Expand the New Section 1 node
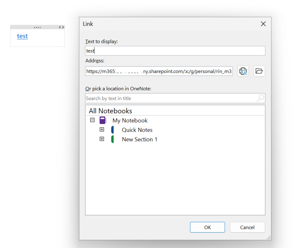Screen dimensions: 294x248 coord(102,139)
